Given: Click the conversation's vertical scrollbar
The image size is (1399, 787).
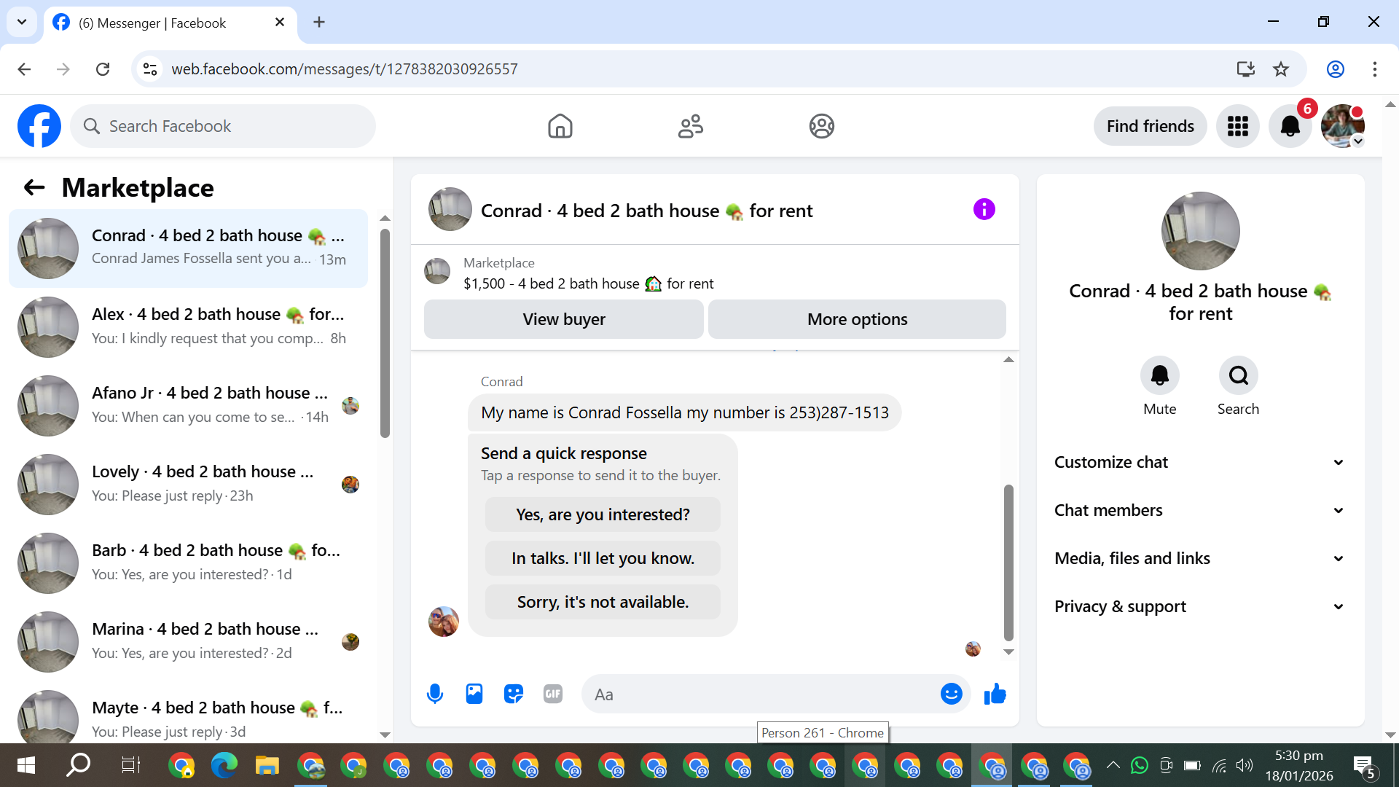Looking at the screenshot, I should [x=1008, y=561].
